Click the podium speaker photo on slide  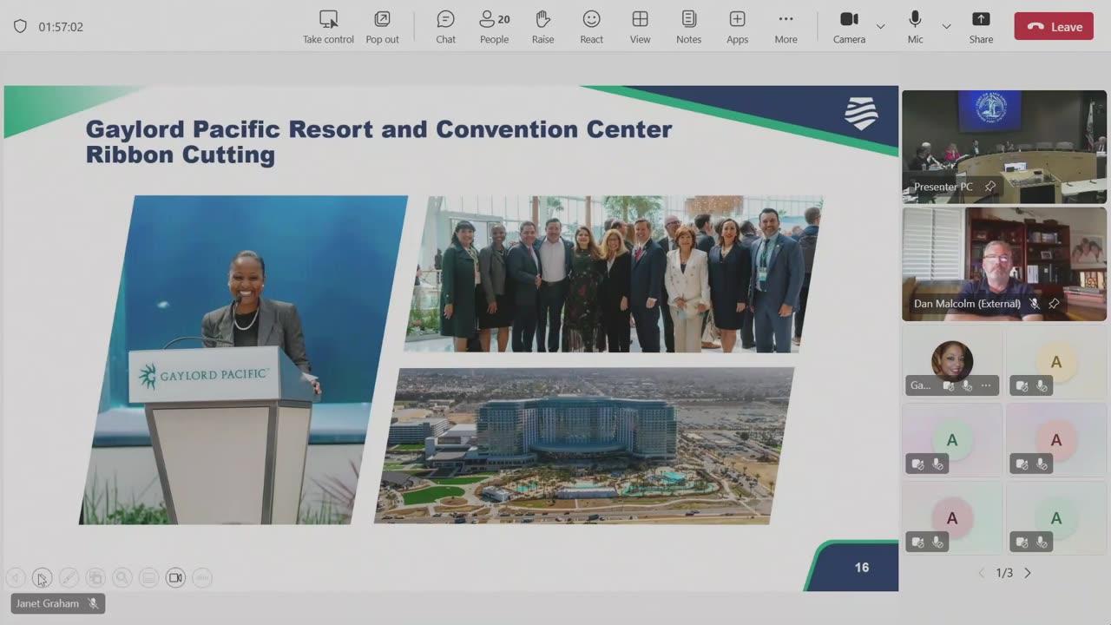(243, 359)
